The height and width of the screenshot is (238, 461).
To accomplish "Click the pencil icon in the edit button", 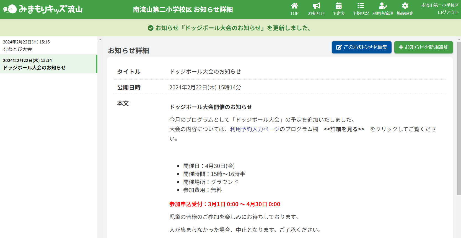I will click(x=339, y=47).
